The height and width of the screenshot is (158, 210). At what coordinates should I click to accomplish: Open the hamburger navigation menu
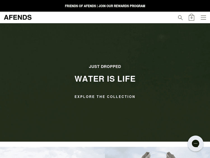pyautogui.click(x=203, y=18)
